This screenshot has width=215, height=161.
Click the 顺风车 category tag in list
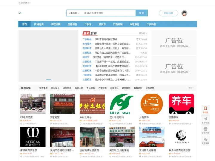tap(86, 57)
